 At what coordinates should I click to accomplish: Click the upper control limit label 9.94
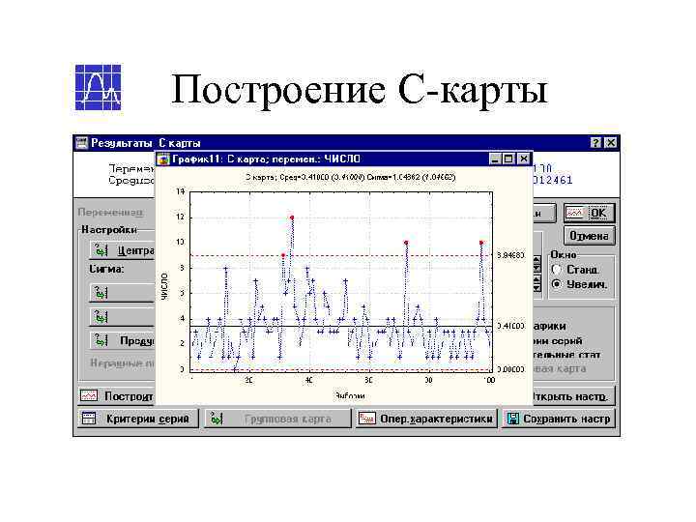pyautogui.click(x=511, y=255)
